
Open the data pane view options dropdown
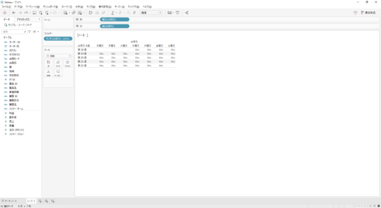coord(36,31)
